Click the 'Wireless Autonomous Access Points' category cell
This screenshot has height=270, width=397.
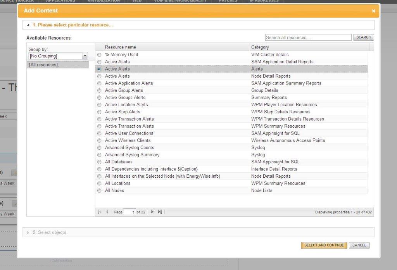click(288, 140)
